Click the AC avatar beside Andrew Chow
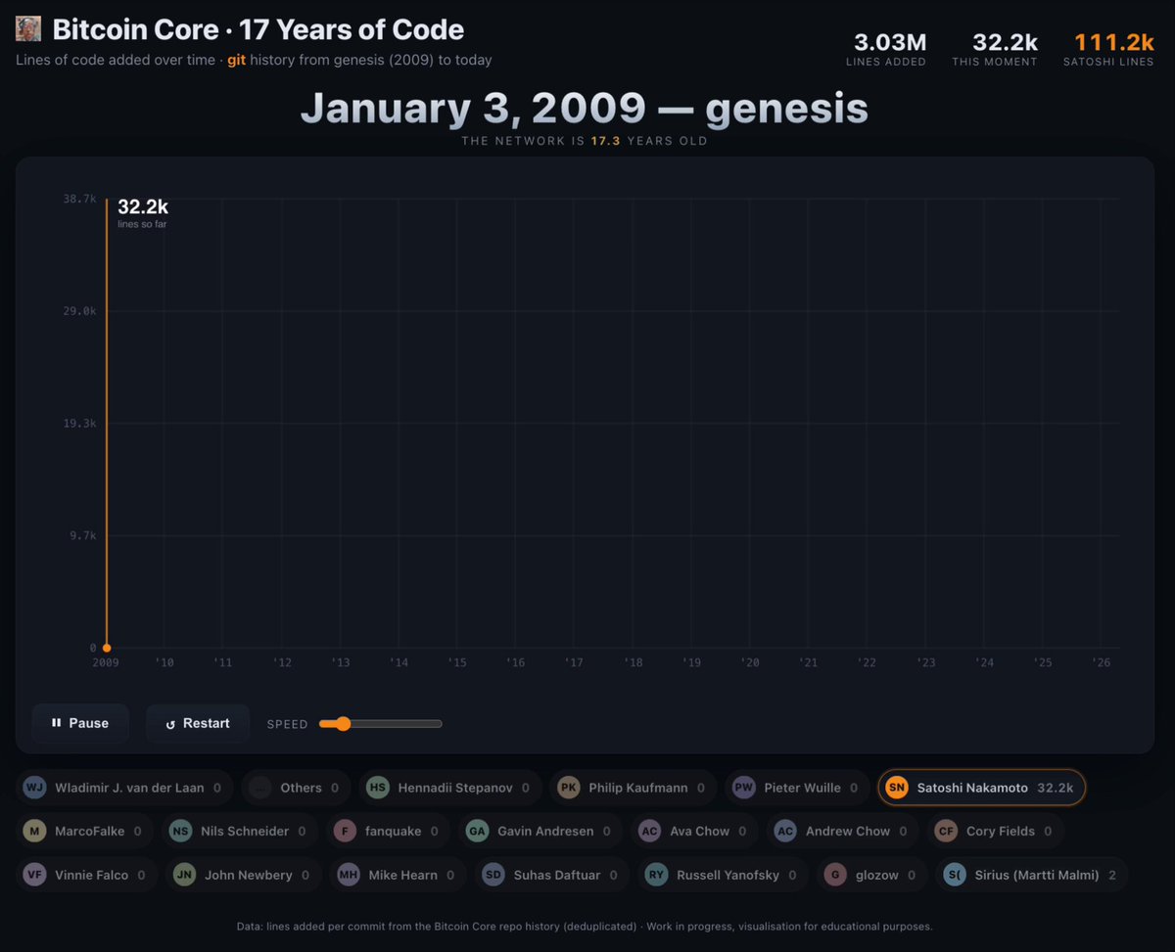Screen dimensions: 1175x952 [x=785, y=831]
